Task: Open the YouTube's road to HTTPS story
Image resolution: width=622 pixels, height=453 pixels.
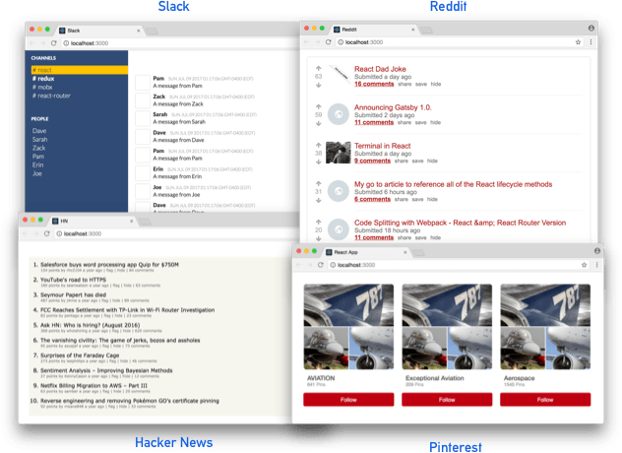Action: pyautogui.click(x=73, y=280)
